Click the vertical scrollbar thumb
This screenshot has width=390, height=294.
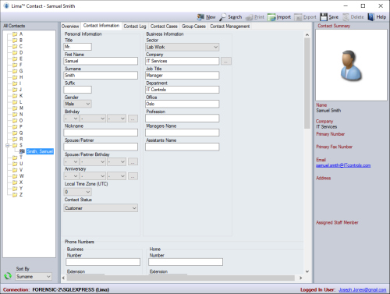[x=307, y=83]
